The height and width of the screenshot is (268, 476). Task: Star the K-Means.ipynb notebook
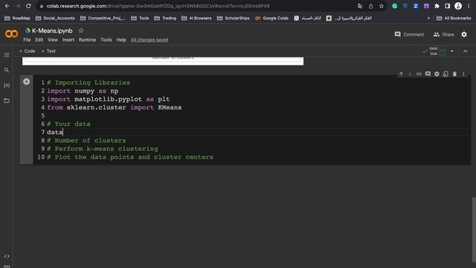(81, 31)
